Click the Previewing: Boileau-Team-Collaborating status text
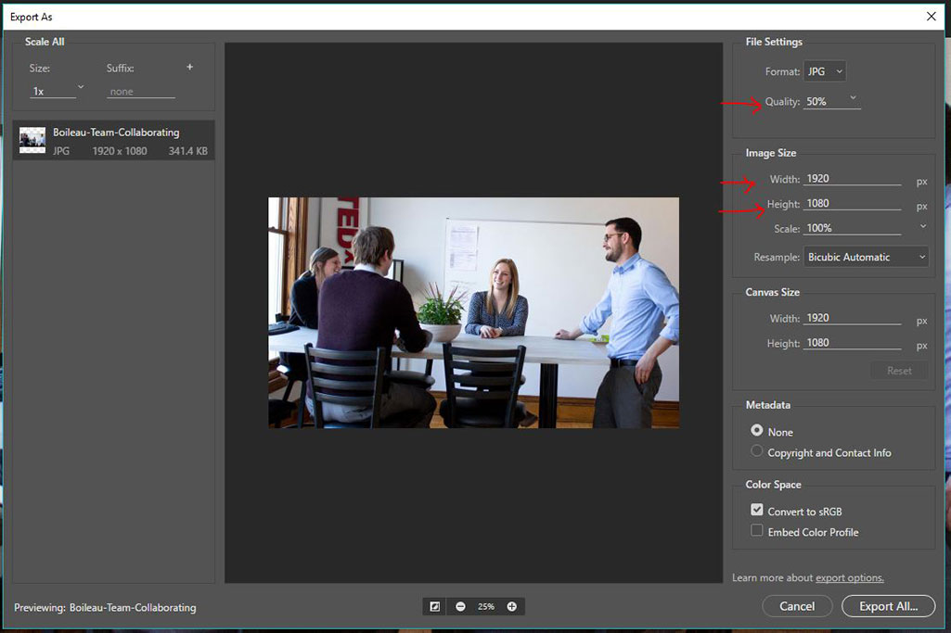Viewport: 951px width, 633px height. tap(105, 608)
